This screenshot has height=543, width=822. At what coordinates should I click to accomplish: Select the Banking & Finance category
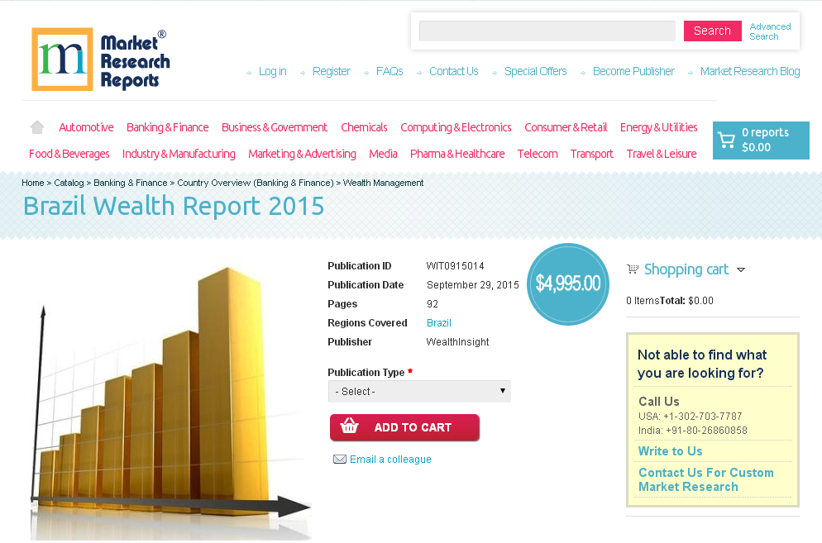click(167, 127)
